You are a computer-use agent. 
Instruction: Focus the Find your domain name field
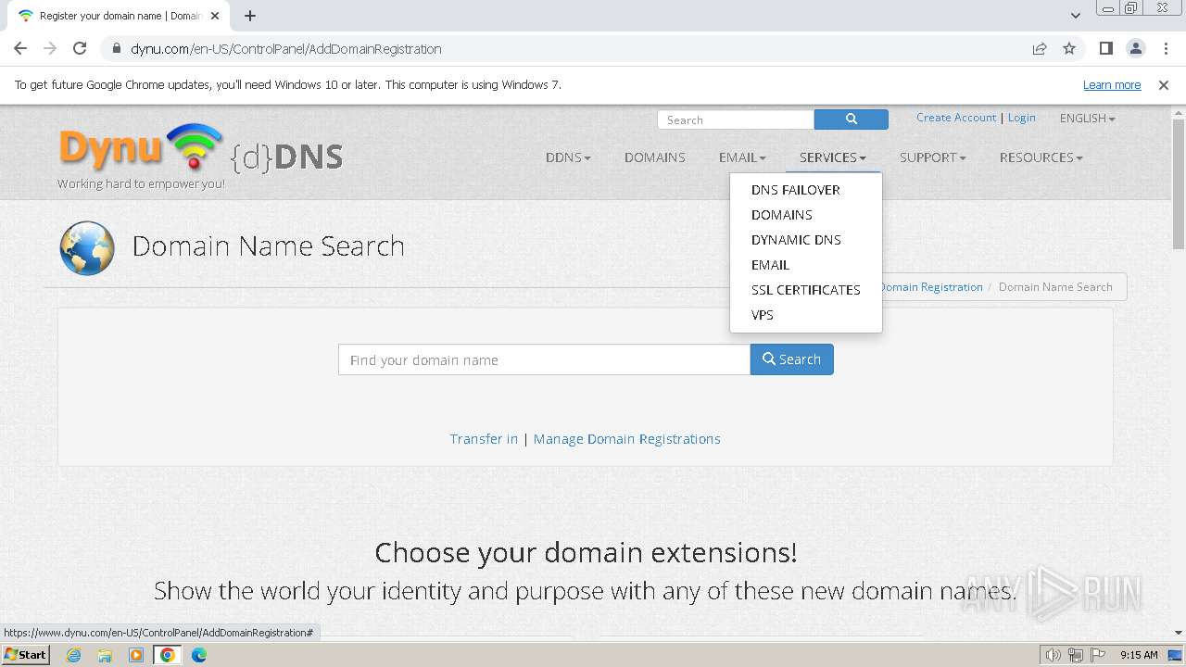[544, 359]
